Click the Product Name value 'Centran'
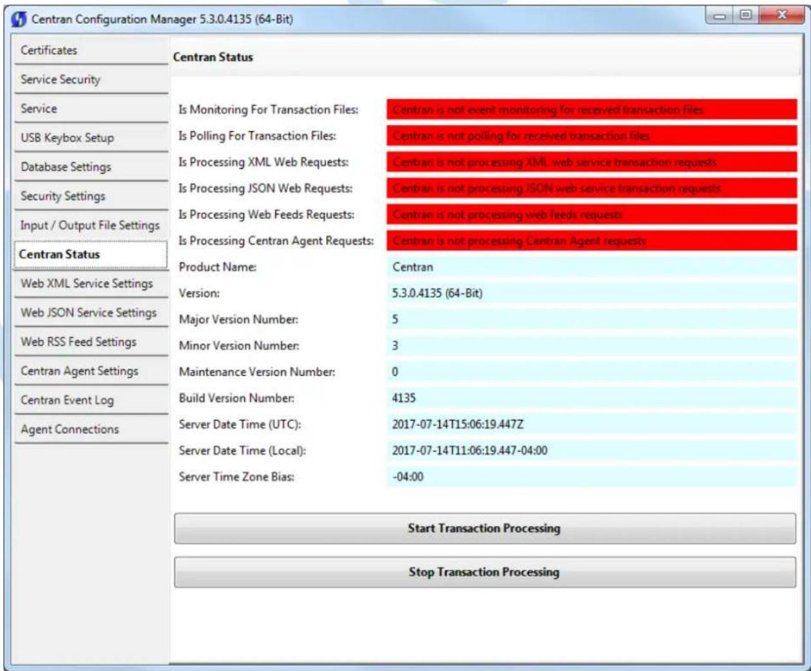The image size is (811, 671). (x=591, y=267)
